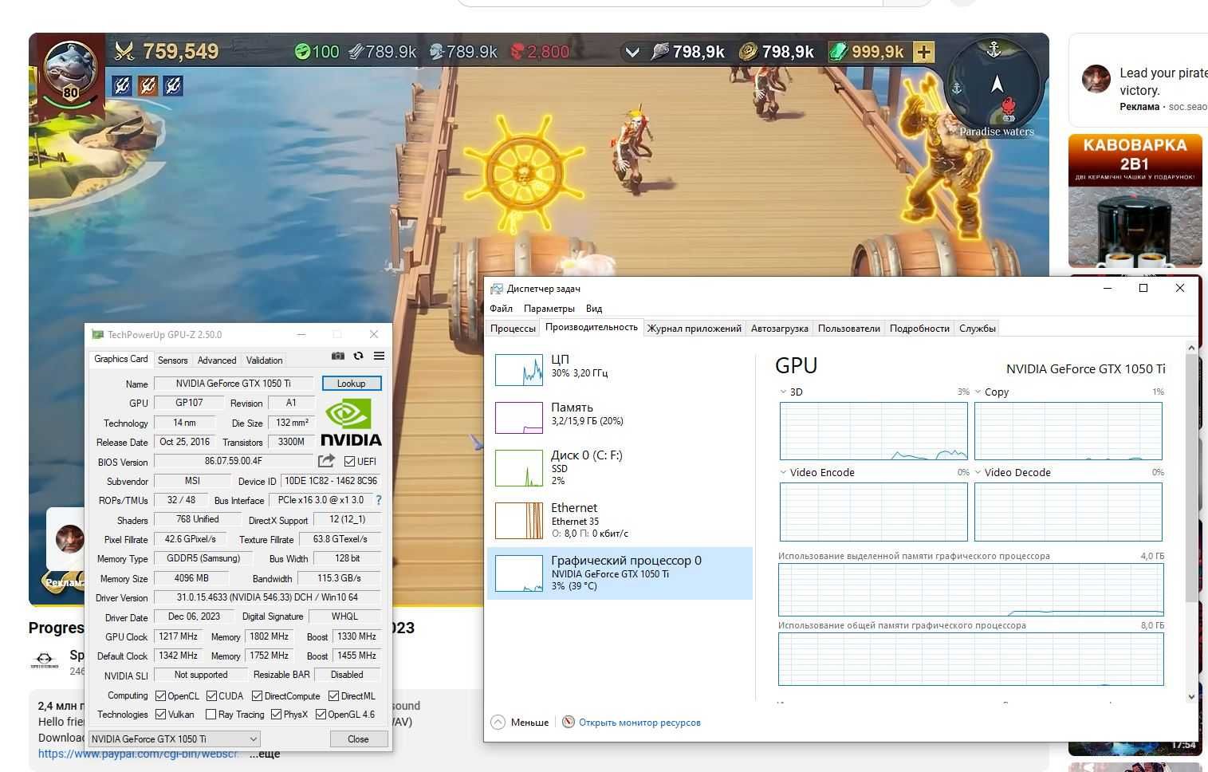Screen dimensions: 1208x772
Task: Open the GPU selection dropdown in GPU-Z
Action: click(x=174, y=739)
